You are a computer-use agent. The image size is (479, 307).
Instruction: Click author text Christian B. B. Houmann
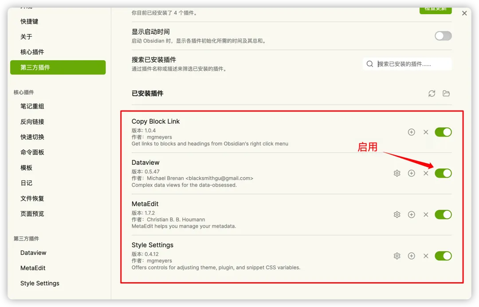(x=176, y=219)
